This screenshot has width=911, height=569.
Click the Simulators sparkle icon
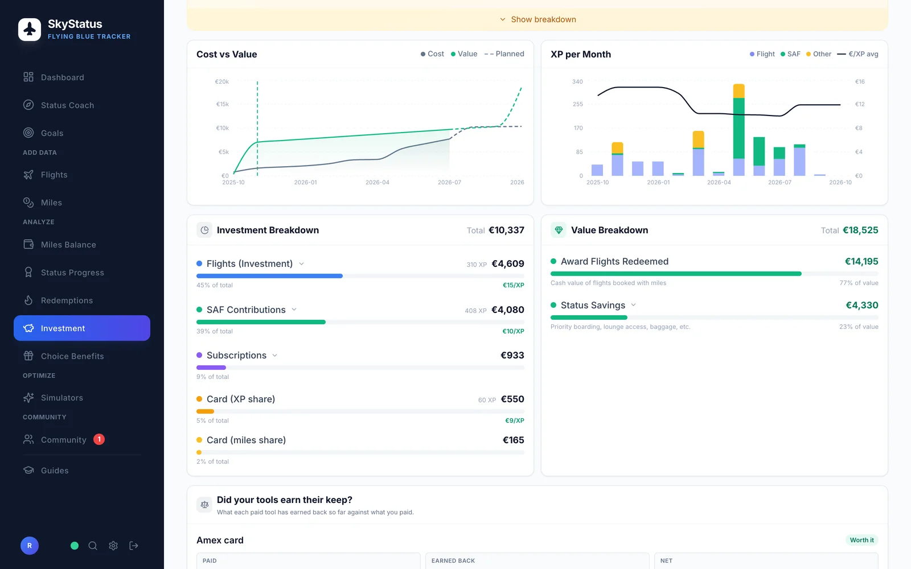tap(28, 398)
